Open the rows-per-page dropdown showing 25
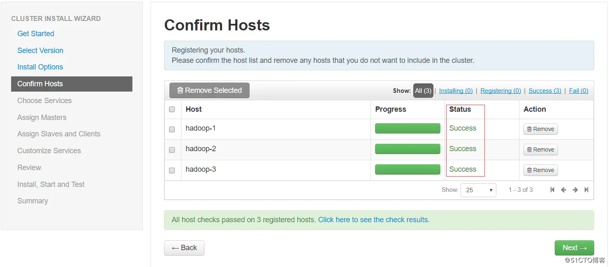The width and height of the screenshot is (609, 267). click(479, 190)
